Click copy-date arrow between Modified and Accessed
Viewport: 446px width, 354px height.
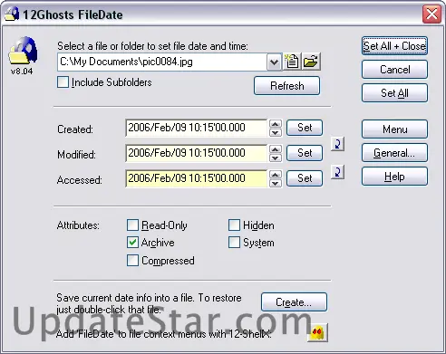[x=337, y=172]
